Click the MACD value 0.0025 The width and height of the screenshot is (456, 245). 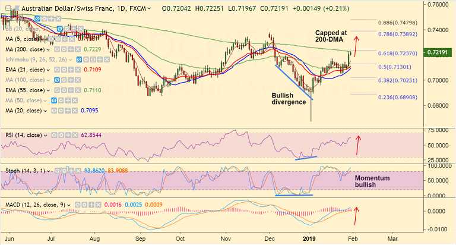click(134, 205)
